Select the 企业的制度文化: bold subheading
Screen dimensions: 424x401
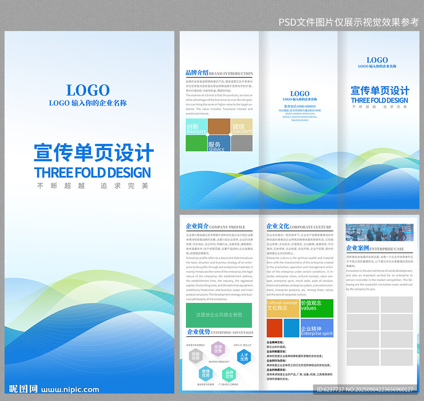pyautogui.click(x=276, y=352)
